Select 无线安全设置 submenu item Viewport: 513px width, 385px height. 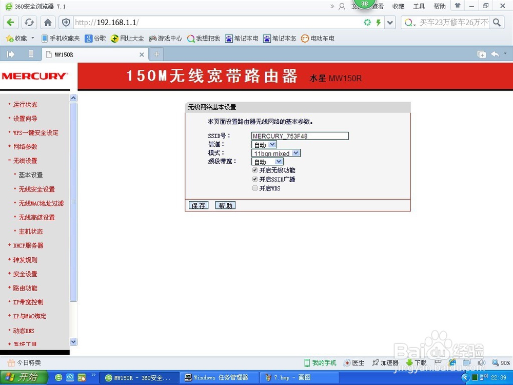(36, 189)
